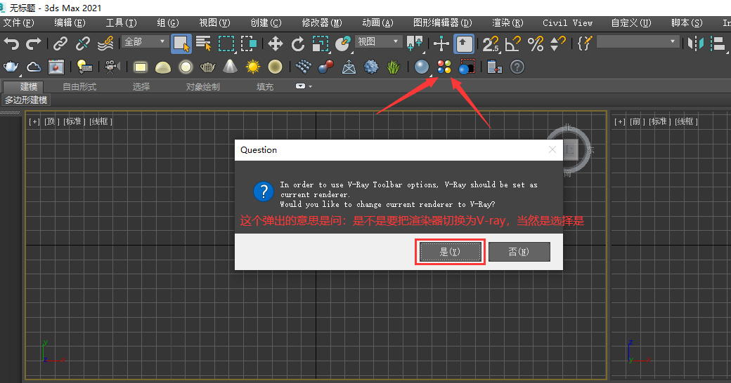Select the Move tool icon

point(275,44)
